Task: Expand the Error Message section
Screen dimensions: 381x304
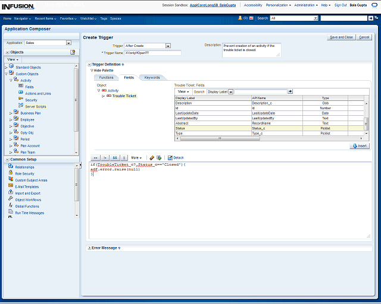Action: click(89, 248)
